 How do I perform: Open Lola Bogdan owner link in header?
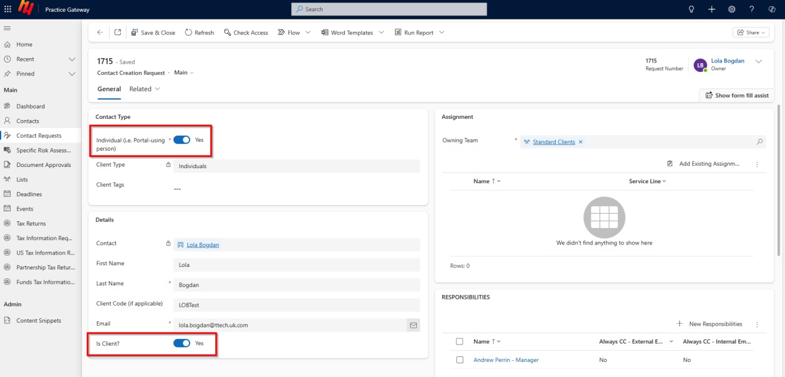tap(727, 61)
